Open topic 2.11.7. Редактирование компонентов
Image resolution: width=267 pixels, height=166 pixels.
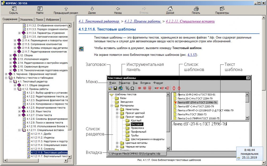click(44, 52)
